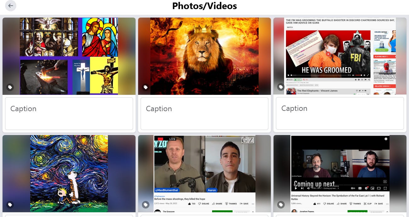This screenshot has width=409, height=217.
Task: Tag the Calvin and Hobbes starry night photo
Action: coord(10,205)
